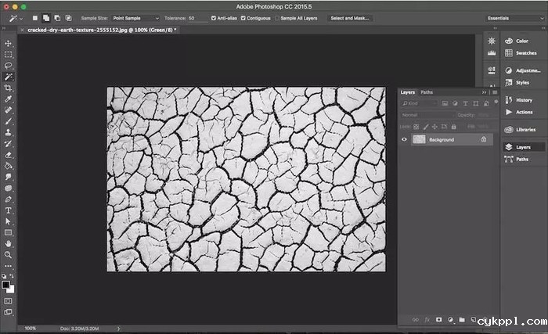The height and width of the screenshot is (334, 548).
Task: Click the Select and Mask button
Action: 349,17
